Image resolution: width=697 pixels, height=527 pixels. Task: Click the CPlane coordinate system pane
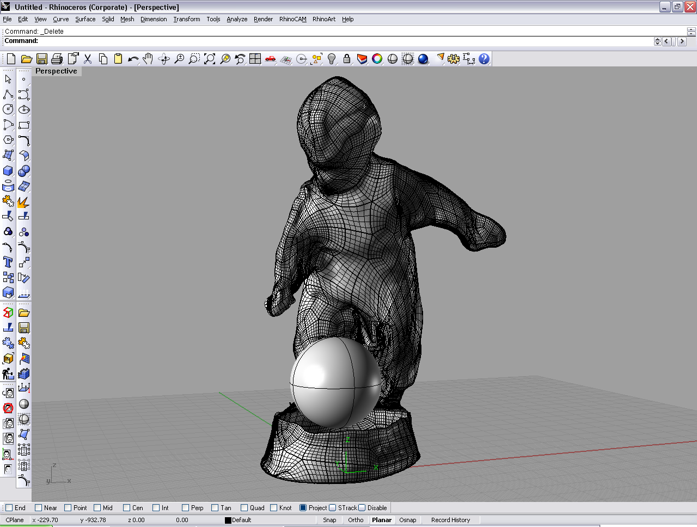(x=15, y=520)
